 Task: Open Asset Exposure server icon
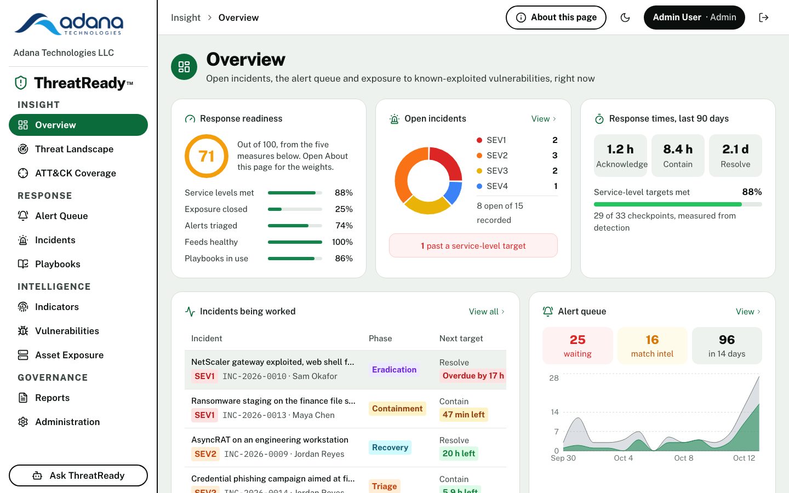23,355
